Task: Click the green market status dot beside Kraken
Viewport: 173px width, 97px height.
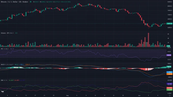Action: pyautogui.click(x=31, y=2)
